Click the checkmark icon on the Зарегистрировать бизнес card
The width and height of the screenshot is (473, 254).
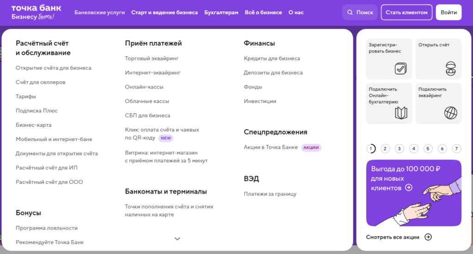(x=400, y=69)
